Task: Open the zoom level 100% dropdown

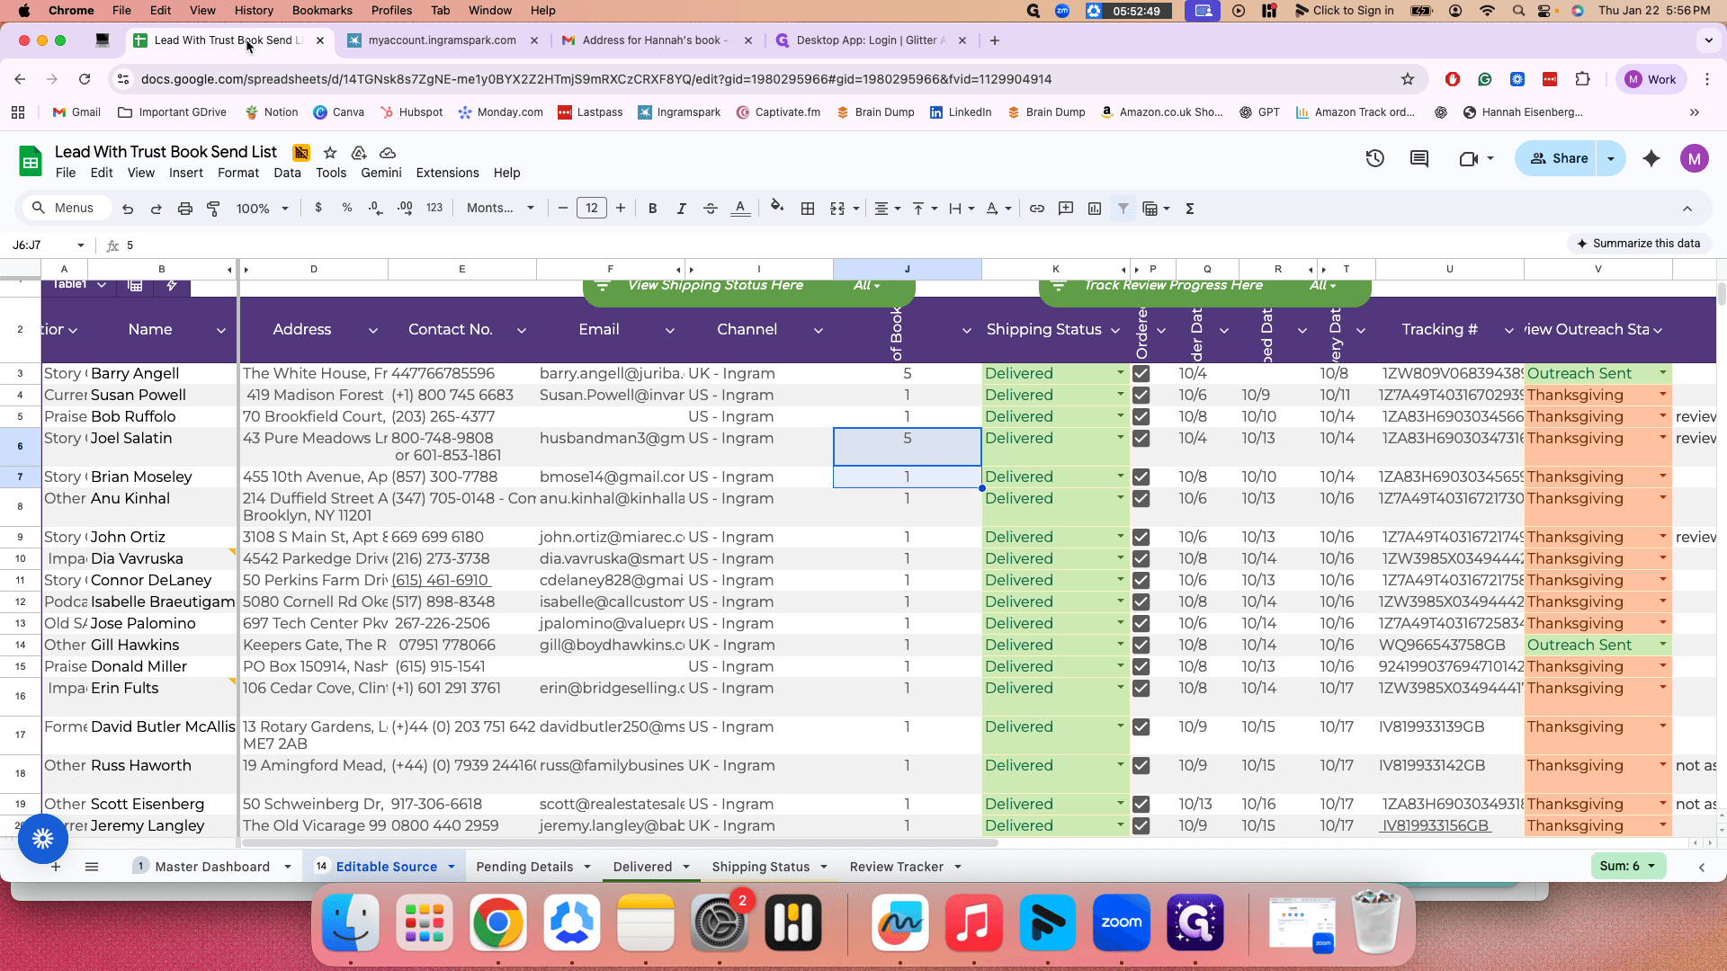Action: point(262,209)
